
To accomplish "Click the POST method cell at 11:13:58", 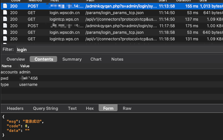I will pyautogui.click(x=33, y=6).
